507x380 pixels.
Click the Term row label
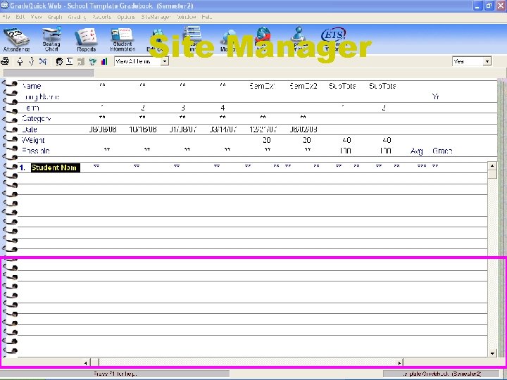coord(31,108)
